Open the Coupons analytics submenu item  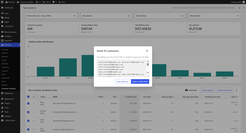point(5,71)
